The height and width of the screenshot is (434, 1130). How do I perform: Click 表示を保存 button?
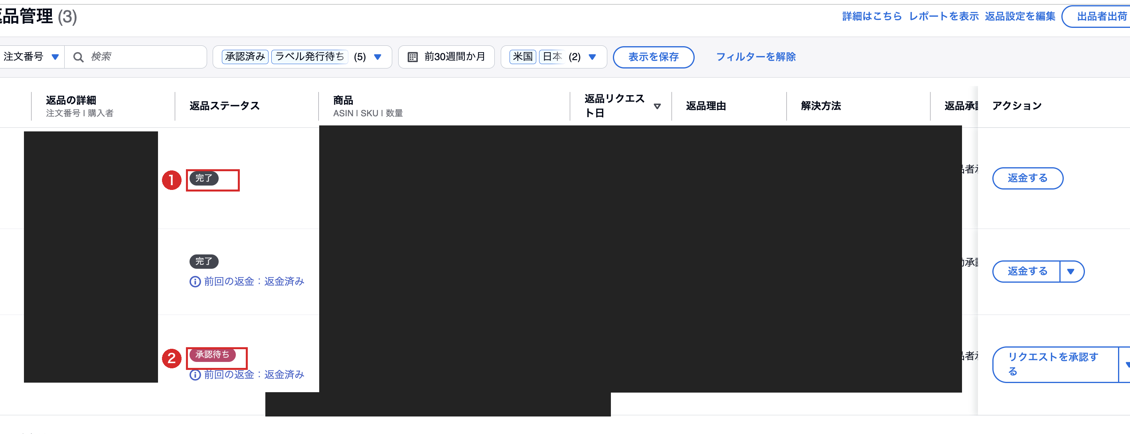[x=653, y=57]
